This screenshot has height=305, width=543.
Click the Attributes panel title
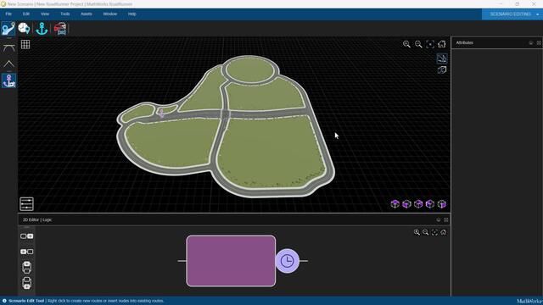click(464, 42)
